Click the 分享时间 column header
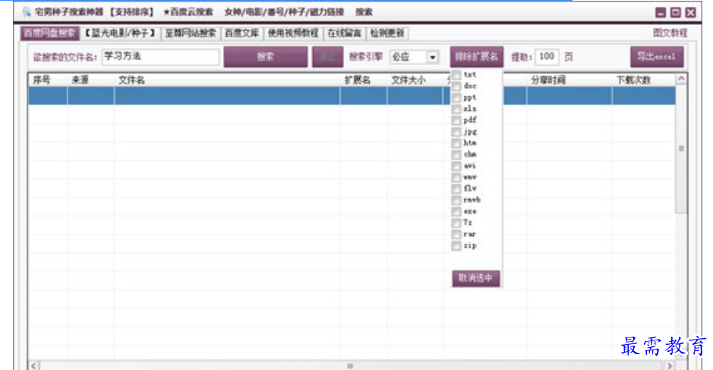 (569, 80)
